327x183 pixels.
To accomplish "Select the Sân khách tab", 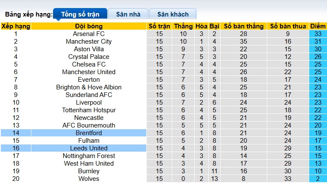I will point(172,14).
